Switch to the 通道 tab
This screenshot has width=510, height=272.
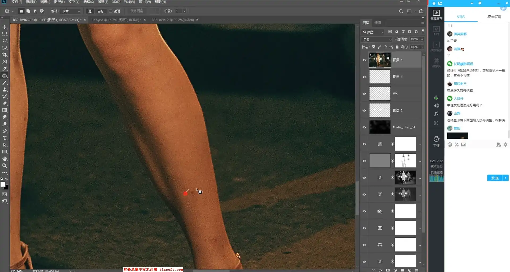click(377, 23)
